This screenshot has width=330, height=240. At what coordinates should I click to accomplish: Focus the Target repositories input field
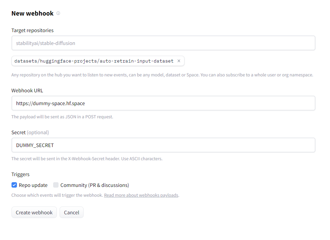[163, 43]
